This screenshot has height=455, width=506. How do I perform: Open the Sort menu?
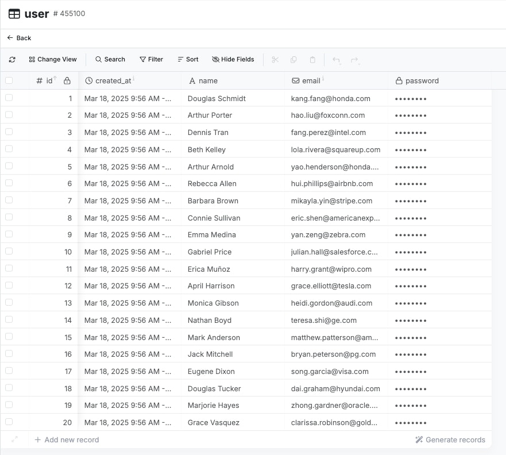coord(188,59)
